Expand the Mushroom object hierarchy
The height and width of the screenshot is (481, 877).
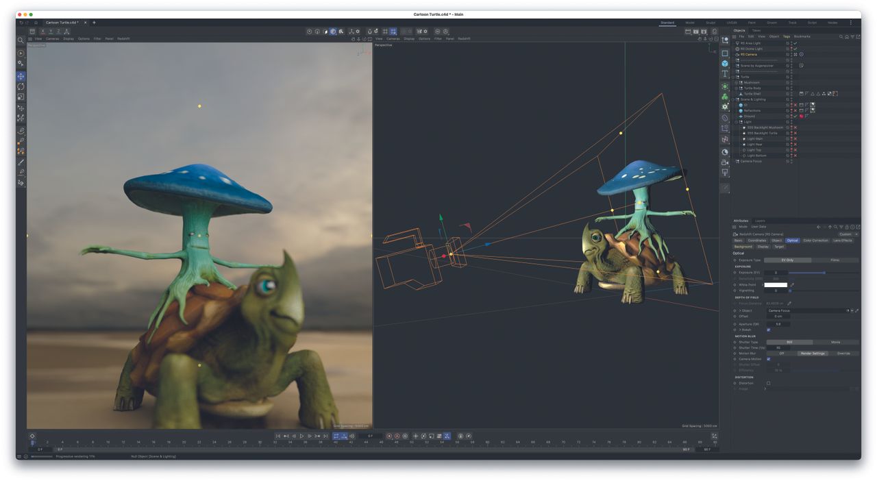[x=737, y=82]
